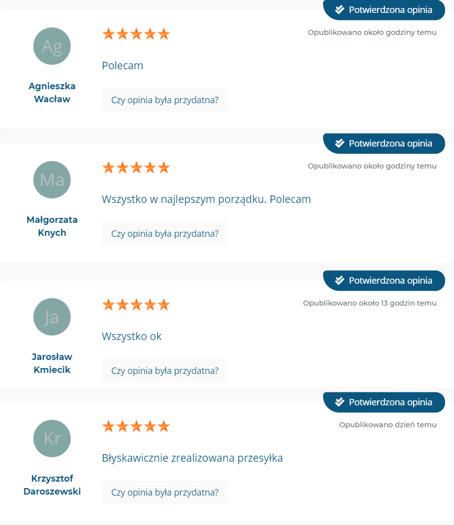
Task: Click 'Opublikowano dzień temu' timestamp
Action: [x=388, y=425]
